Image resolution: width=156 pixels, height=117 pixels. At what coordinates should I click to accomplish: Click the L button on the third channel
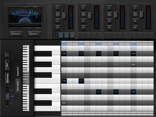pos(110,8)
